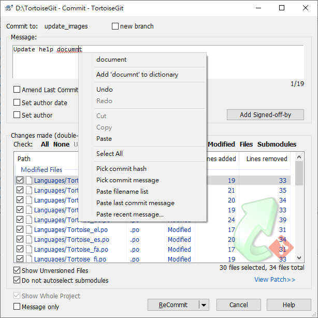Open the ReCommit dropdown arrow
This screenshot has width=318, height=318.
[x=204, y=305]
